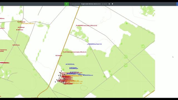Click the lone red unit marker left of the yellow road
This screenshot has height=100, width=178.
(x=56, y=56)
